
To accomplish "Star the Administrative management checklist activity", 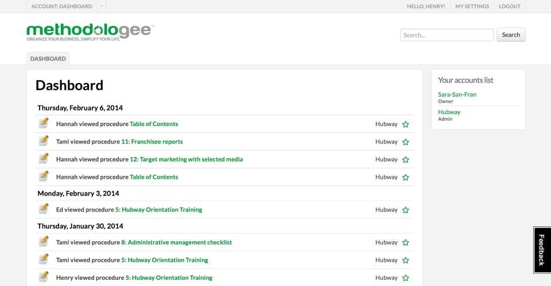I will [x=406, y=242].
